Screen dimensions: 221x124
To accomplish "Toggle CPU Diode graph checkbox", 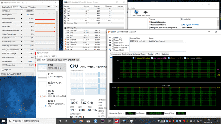I will [x=152, y=58].
